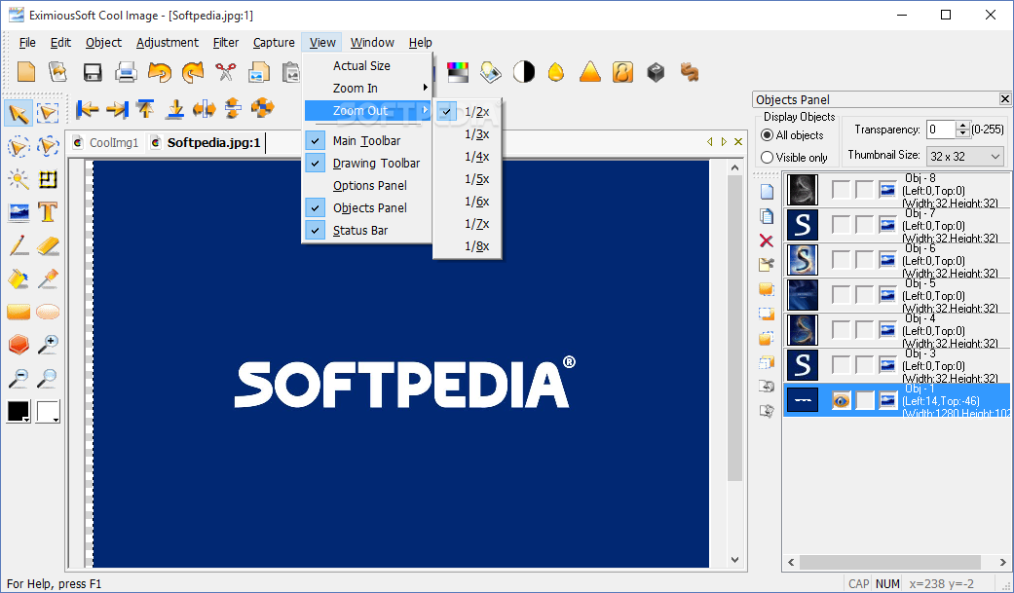
Task: Click the Transparency value input field
Action: point(942,130)
